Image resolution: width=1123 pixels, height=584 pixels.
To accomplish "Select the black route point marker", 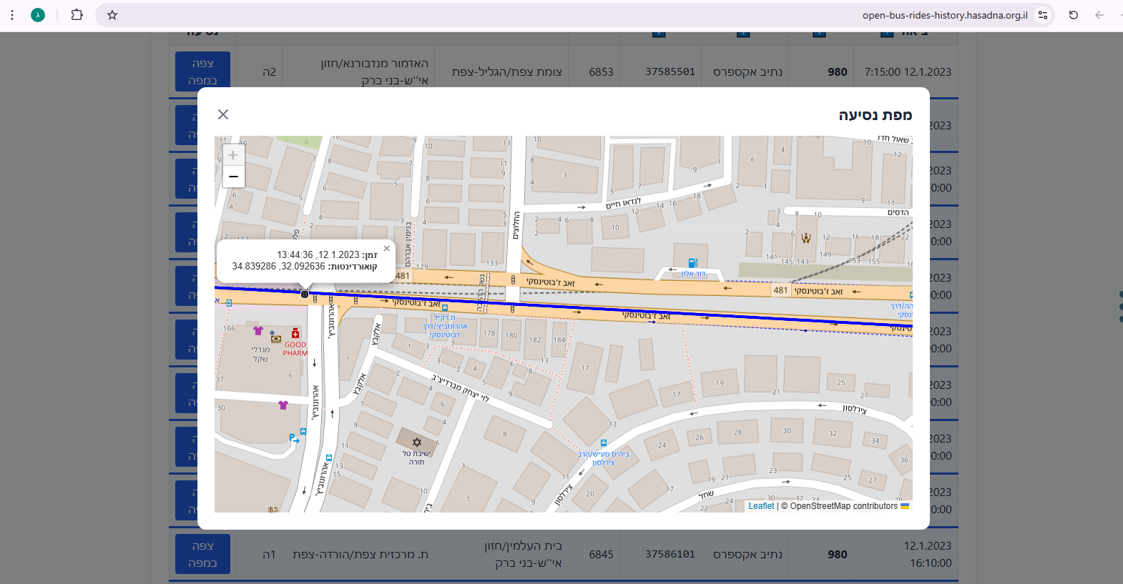I will [305, 294].
